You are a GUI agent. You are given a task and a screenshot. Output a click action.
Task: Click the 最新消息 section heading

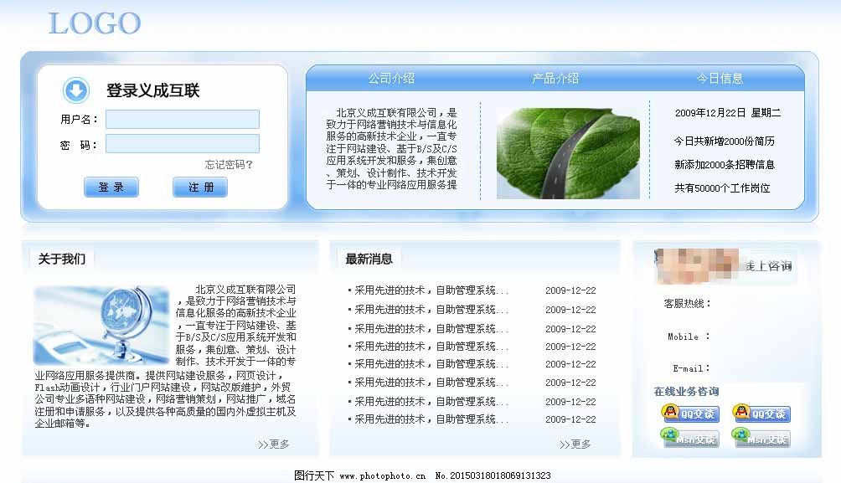(369, 259)
